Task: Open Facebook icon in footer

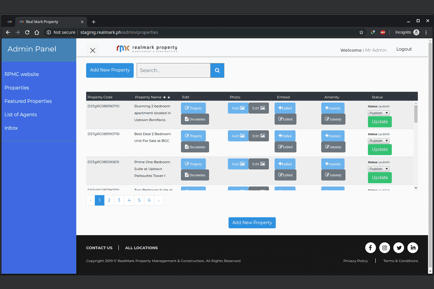Action: pos(370,248)
